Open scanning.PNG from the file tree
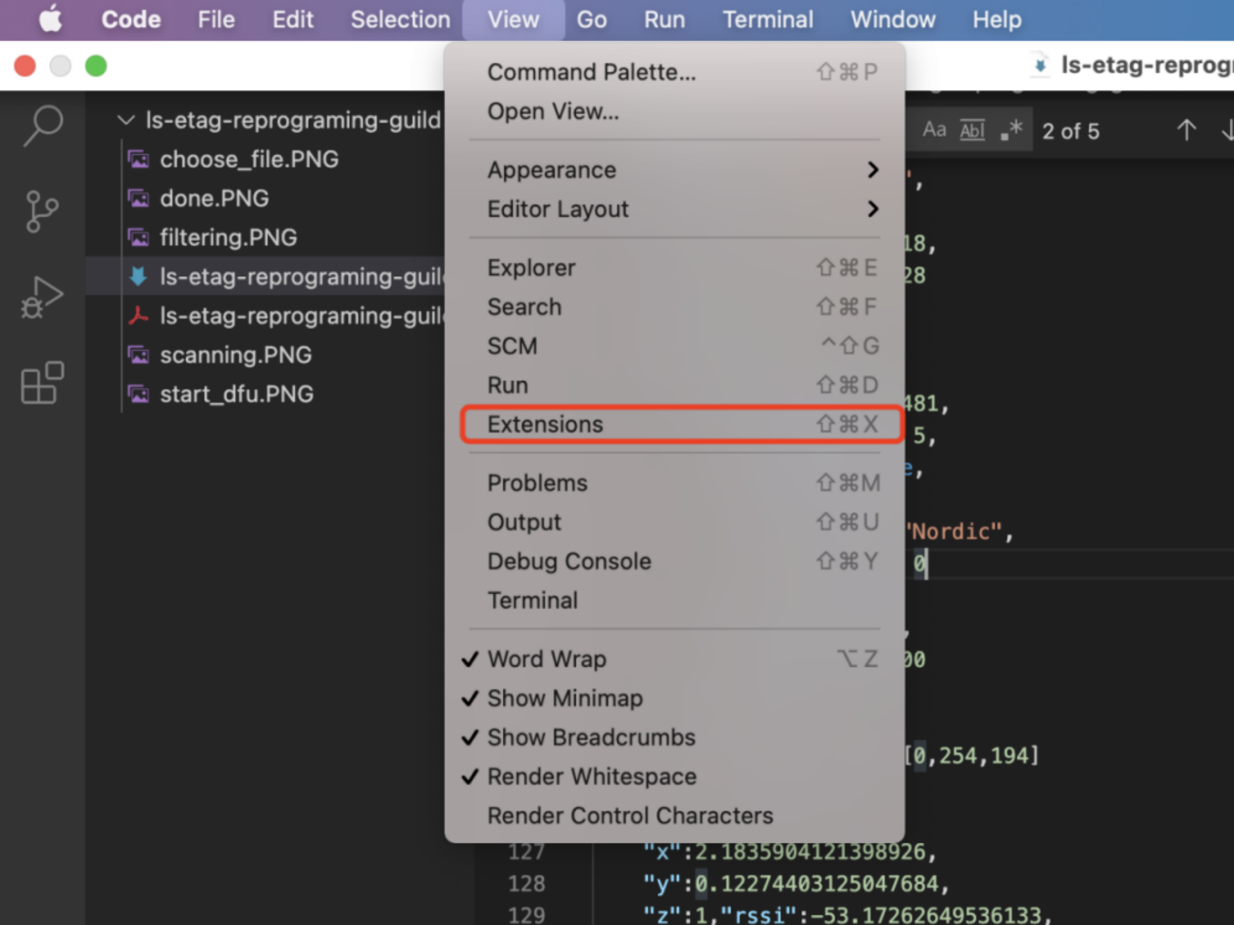The image size is (1234, 925). [236, 355]
